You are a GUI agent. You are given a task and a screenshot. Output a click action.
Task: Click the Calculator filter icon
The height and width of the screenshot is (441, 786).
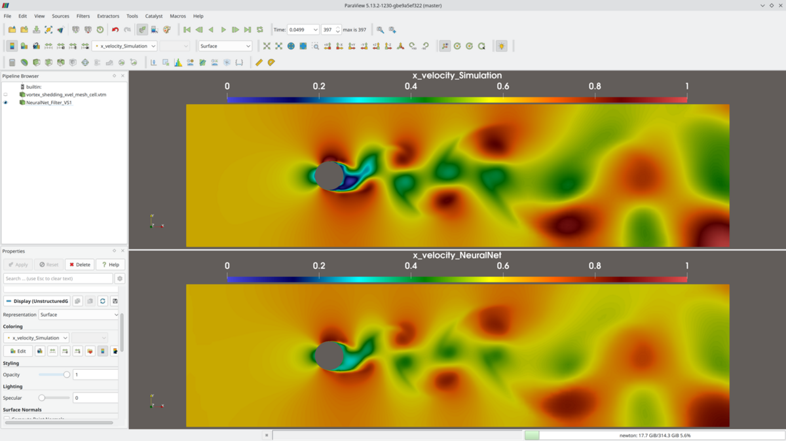pos(12,62)
